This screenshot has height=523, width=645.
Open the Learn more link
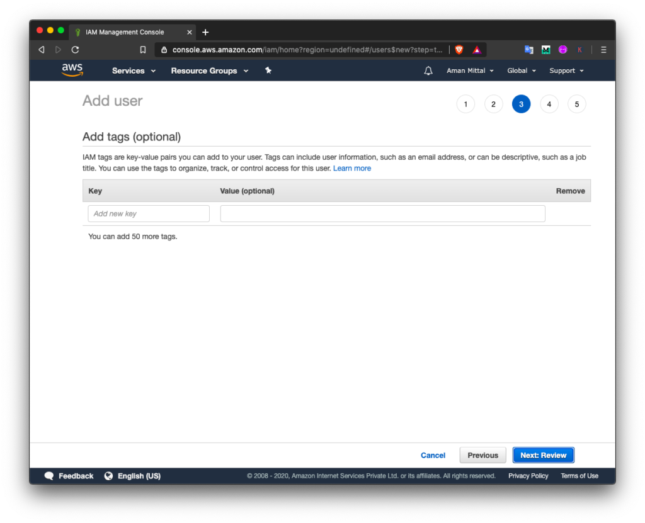click(x=351, y=168)
